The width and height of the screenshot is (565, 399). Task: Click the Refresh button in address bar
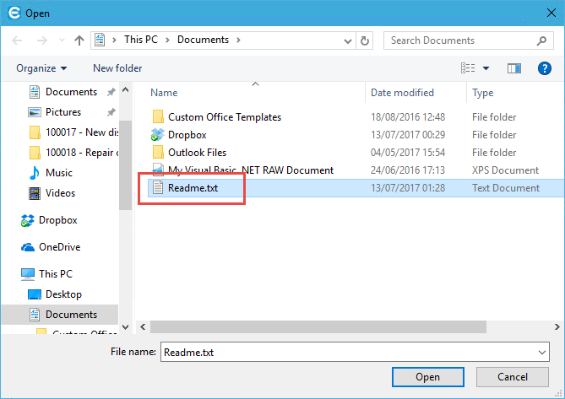click(365, 40)
